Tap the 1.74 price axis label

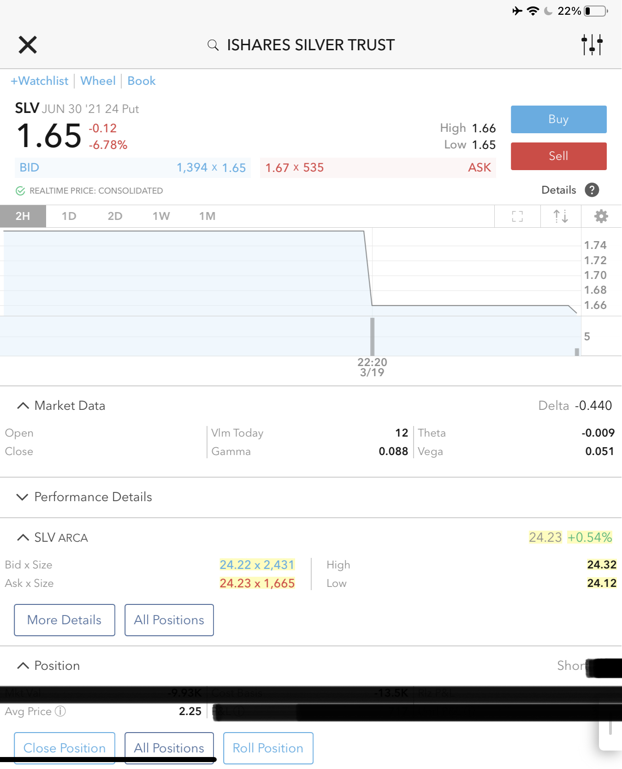tap(595, 245)
